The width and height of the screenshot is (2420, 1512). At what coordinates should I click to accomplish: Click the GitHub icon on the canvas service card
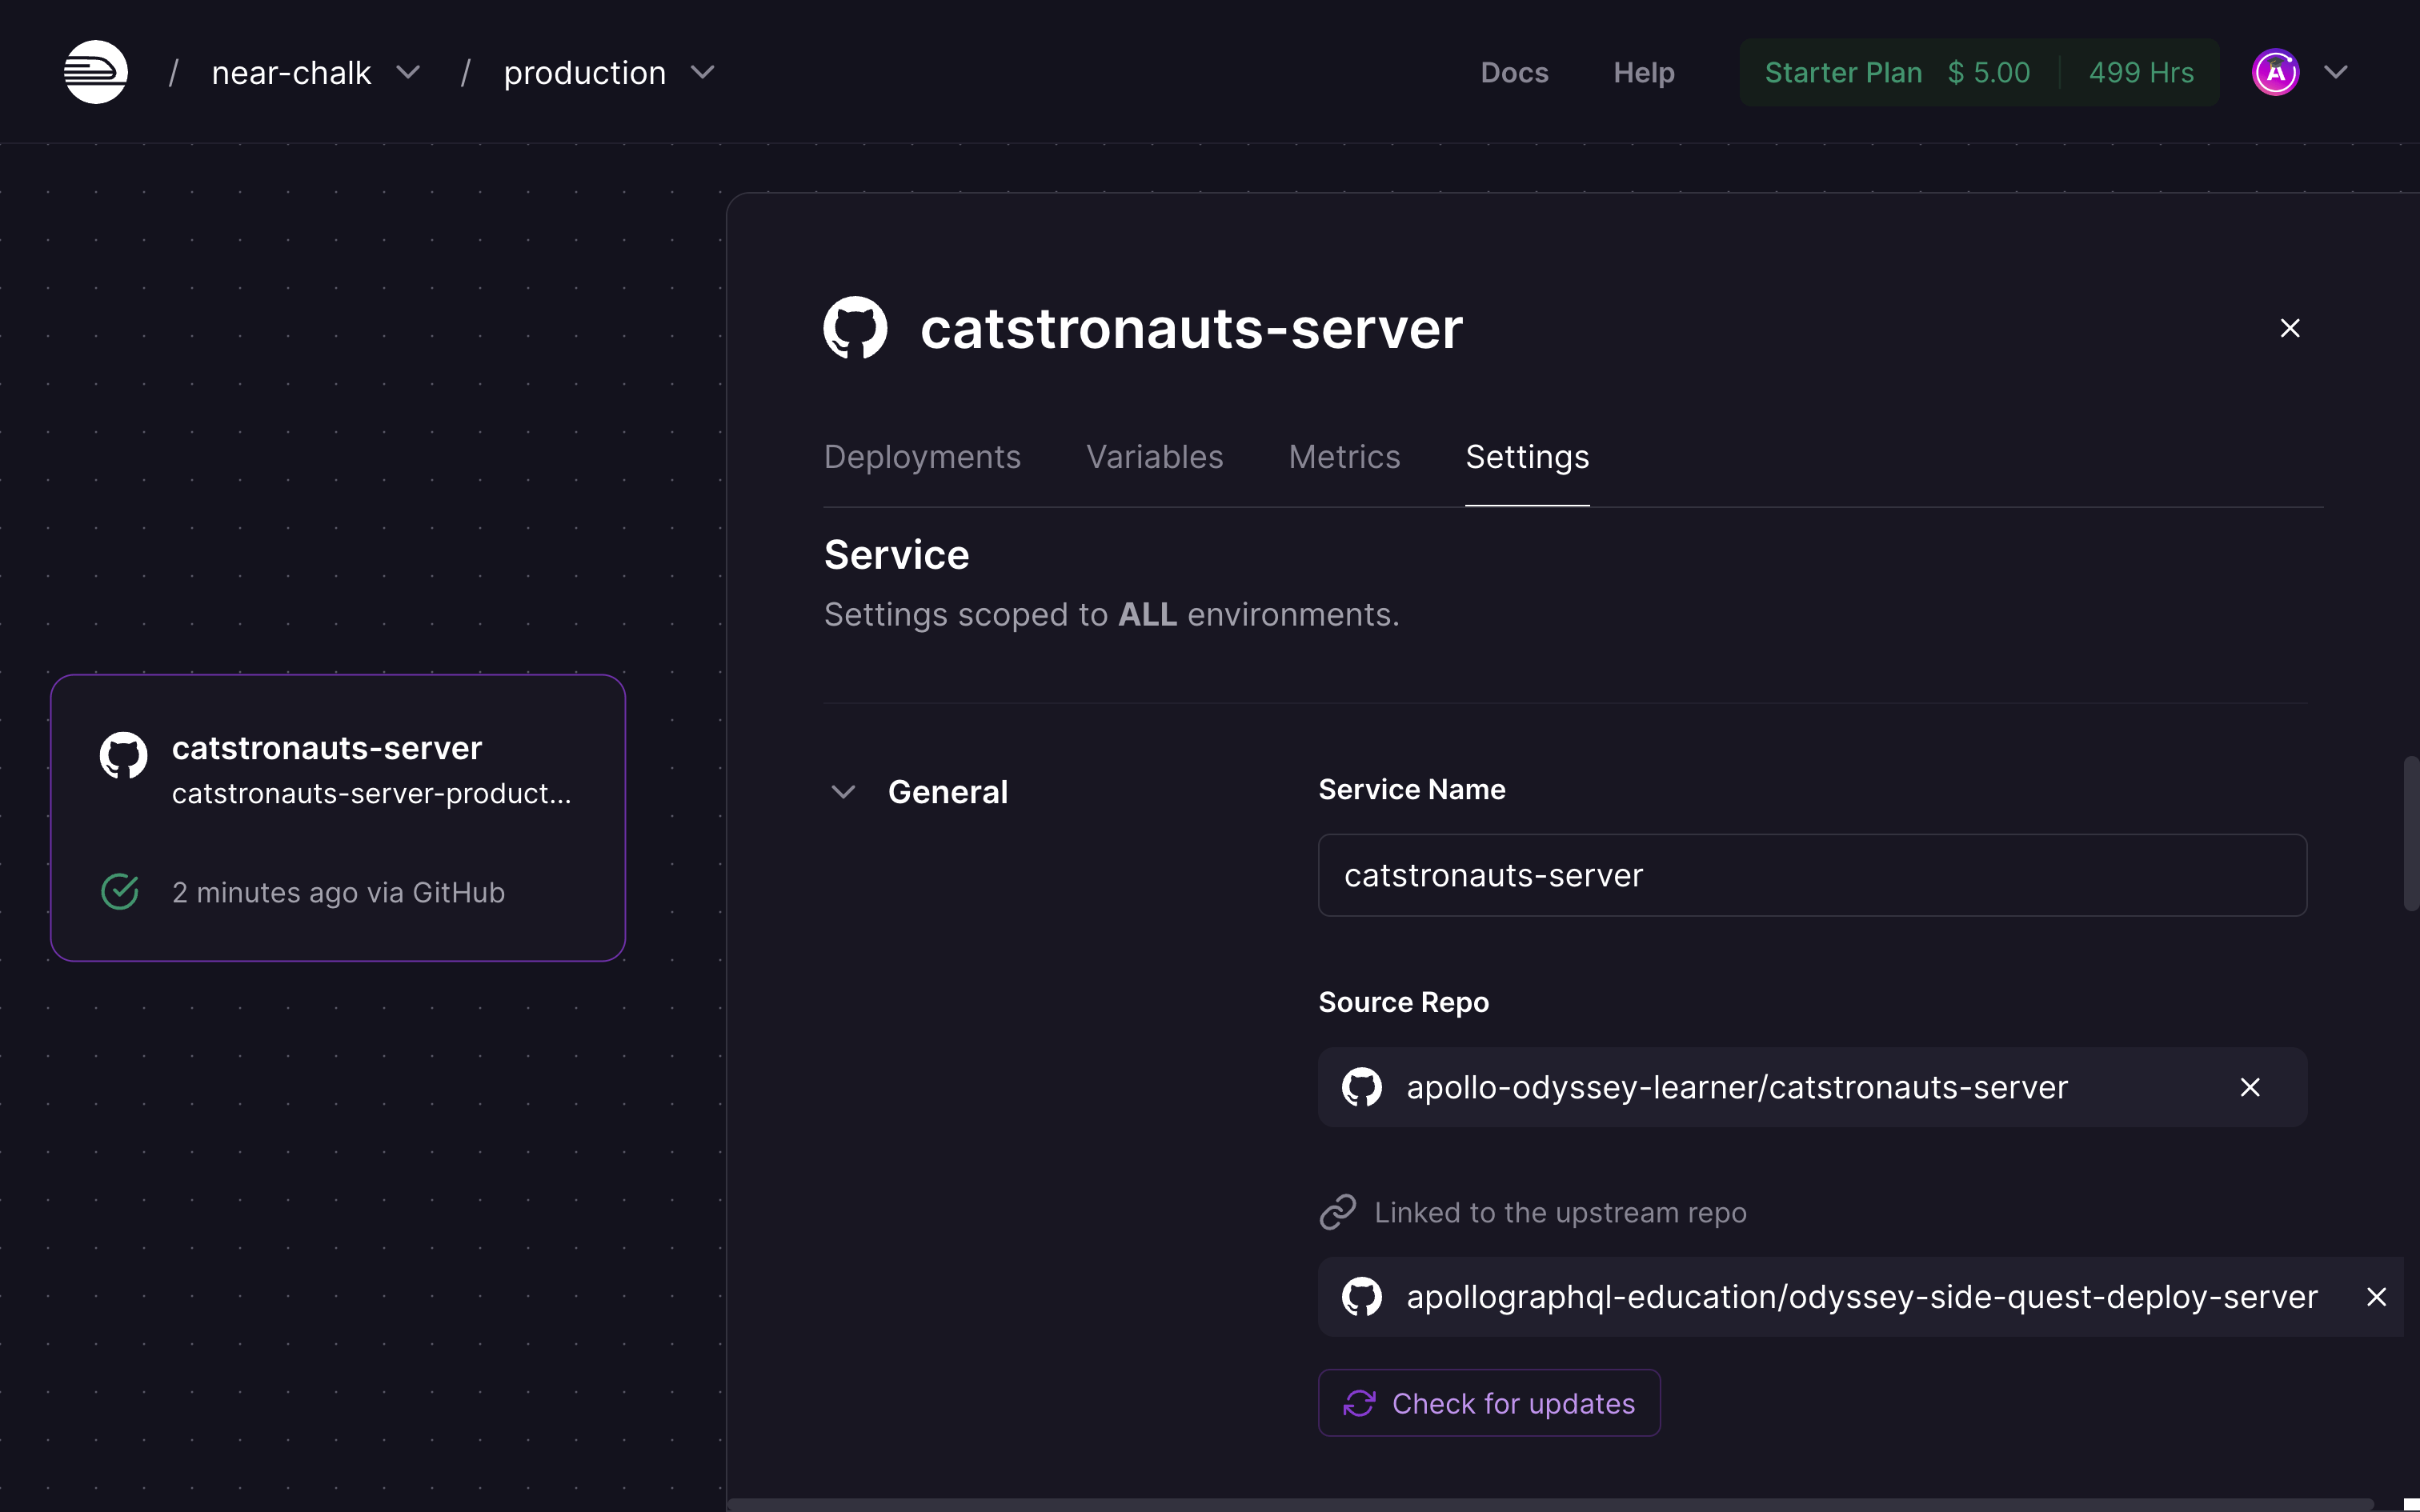point(122,755)
